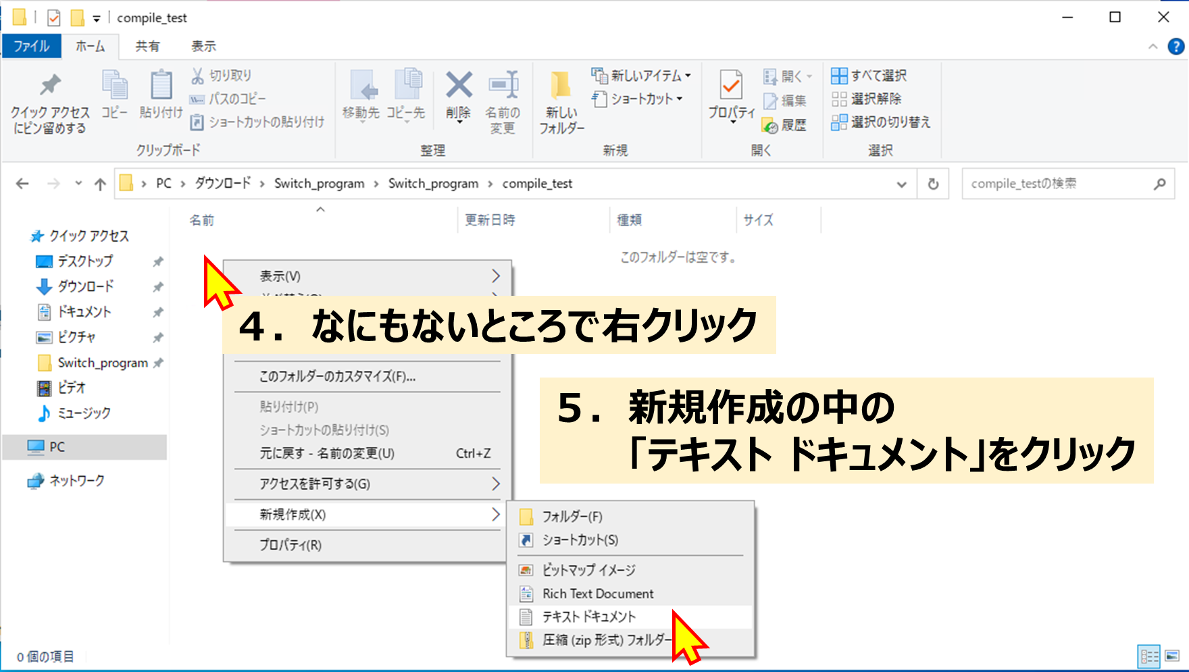Create Text Document (テキスト ドキュメント)

(630, 617)
